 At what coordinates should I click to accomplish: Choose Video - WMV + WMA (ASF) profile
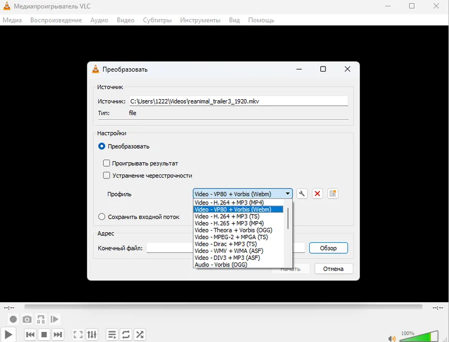coord(238,251)
